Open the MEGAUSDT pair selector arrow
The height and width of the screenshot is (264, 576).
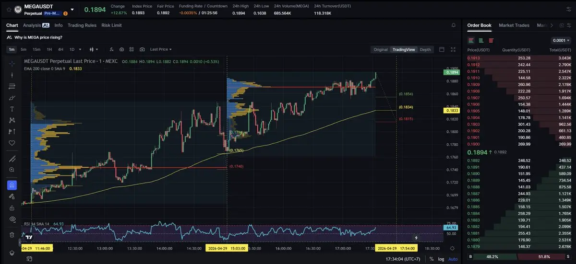[x=72, y=9]
